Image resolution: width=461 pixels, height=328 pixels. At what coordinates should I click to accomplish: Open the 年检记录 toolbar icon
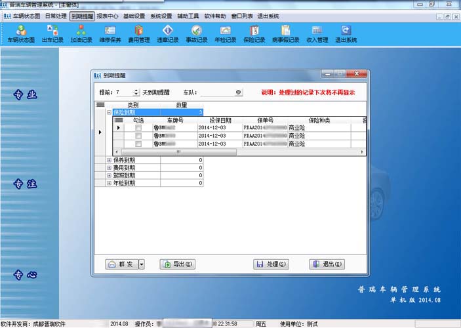226,34
